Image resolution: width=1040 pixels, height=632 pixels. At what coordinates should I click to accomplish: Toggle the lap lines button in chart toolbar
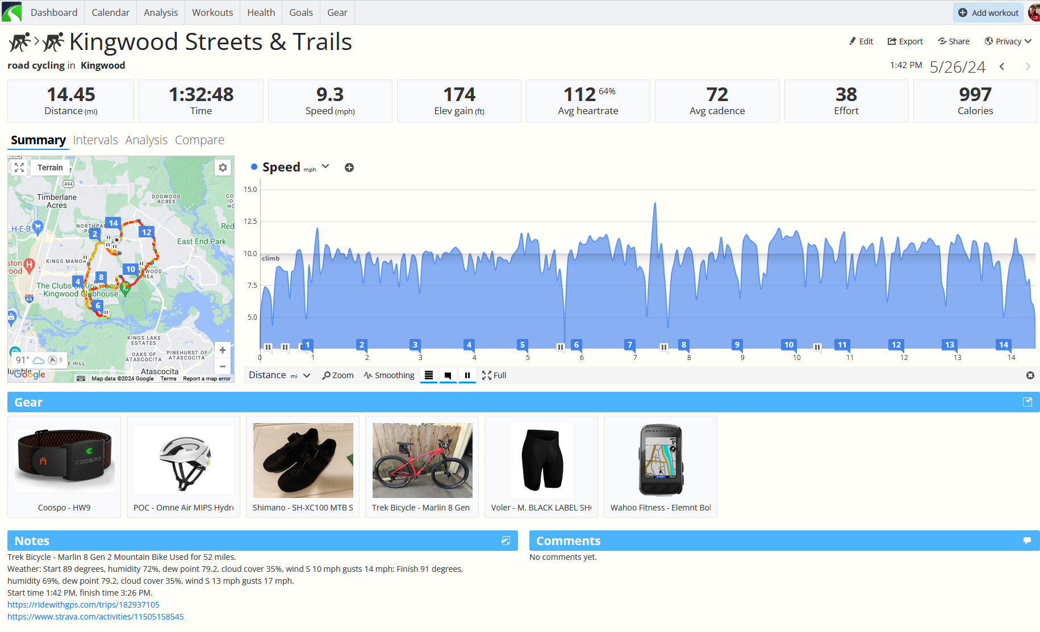coord(429,375)
